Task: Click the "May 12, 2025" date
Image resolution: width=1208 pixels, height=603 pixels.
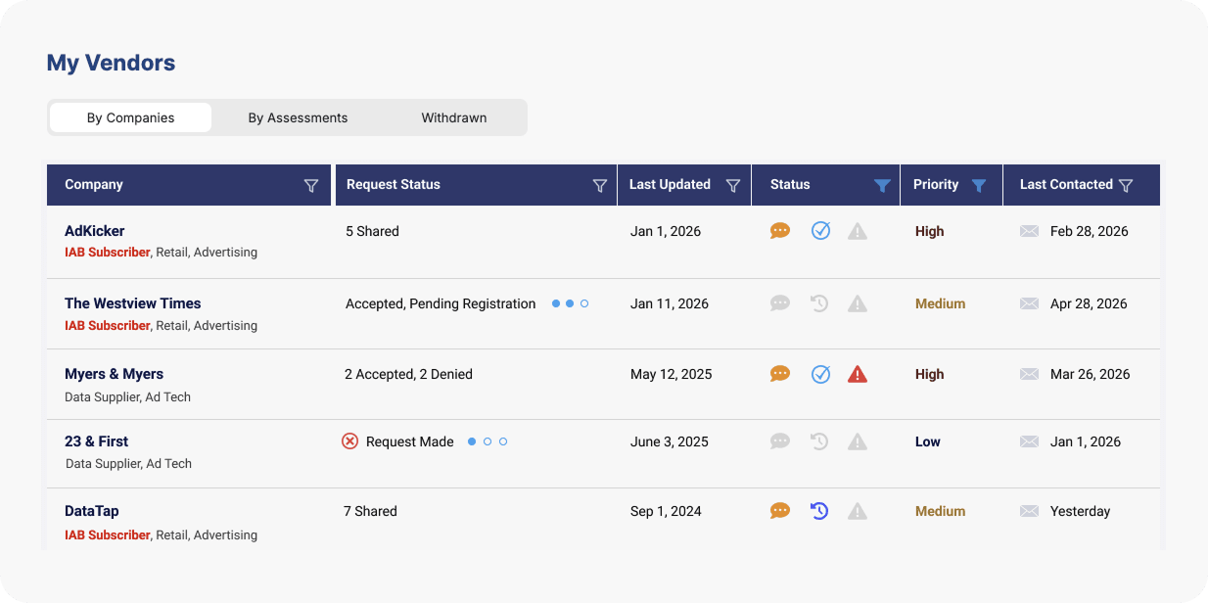Action: coord(672,374)
